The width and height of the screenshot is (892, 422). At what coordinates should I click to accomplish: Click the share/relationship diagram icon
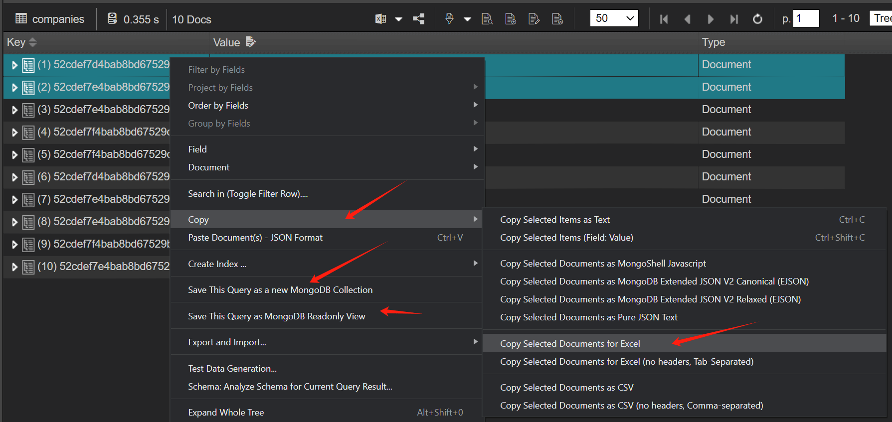[x=419, y=19]
